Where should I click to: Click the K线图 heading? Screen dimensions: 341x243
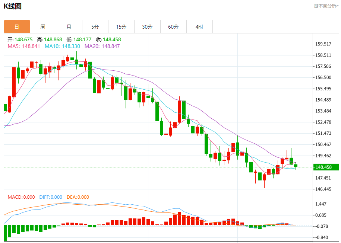(13, 6)
